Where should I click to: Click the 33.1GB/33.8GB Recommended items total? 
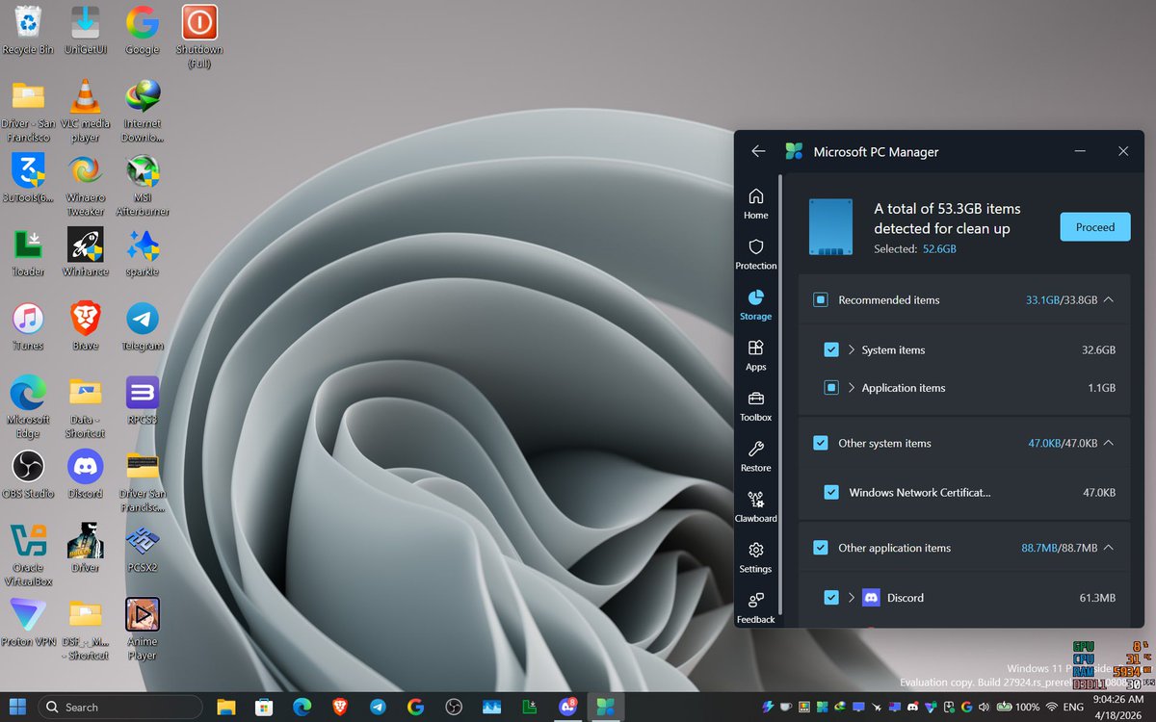1062,300
